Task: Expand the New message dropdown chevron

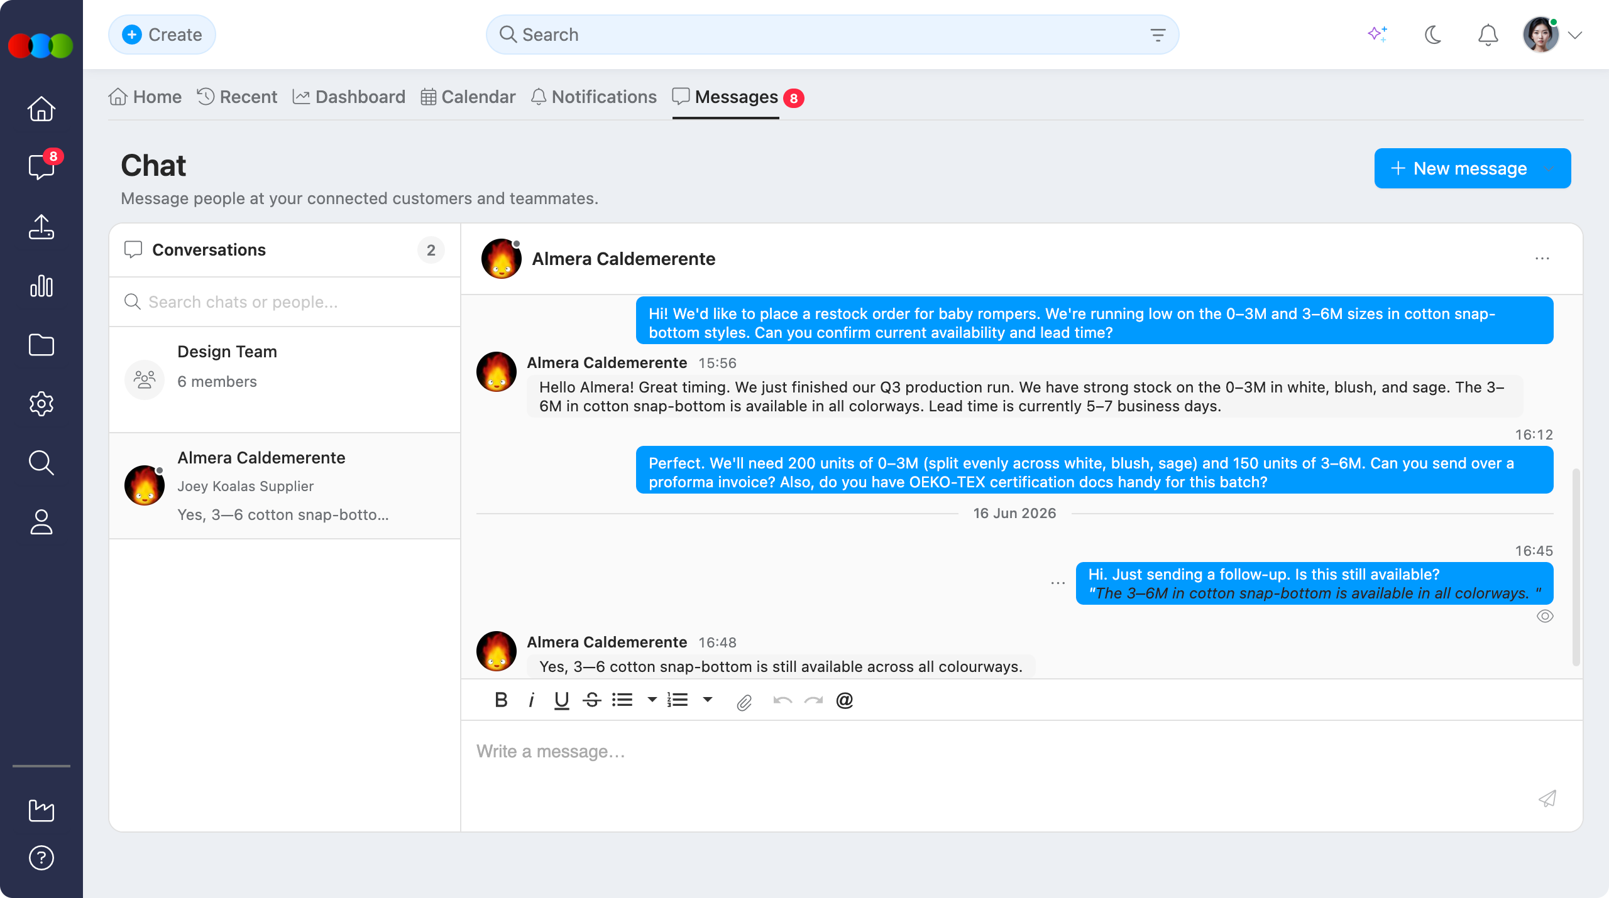Action: [1549, 168]
